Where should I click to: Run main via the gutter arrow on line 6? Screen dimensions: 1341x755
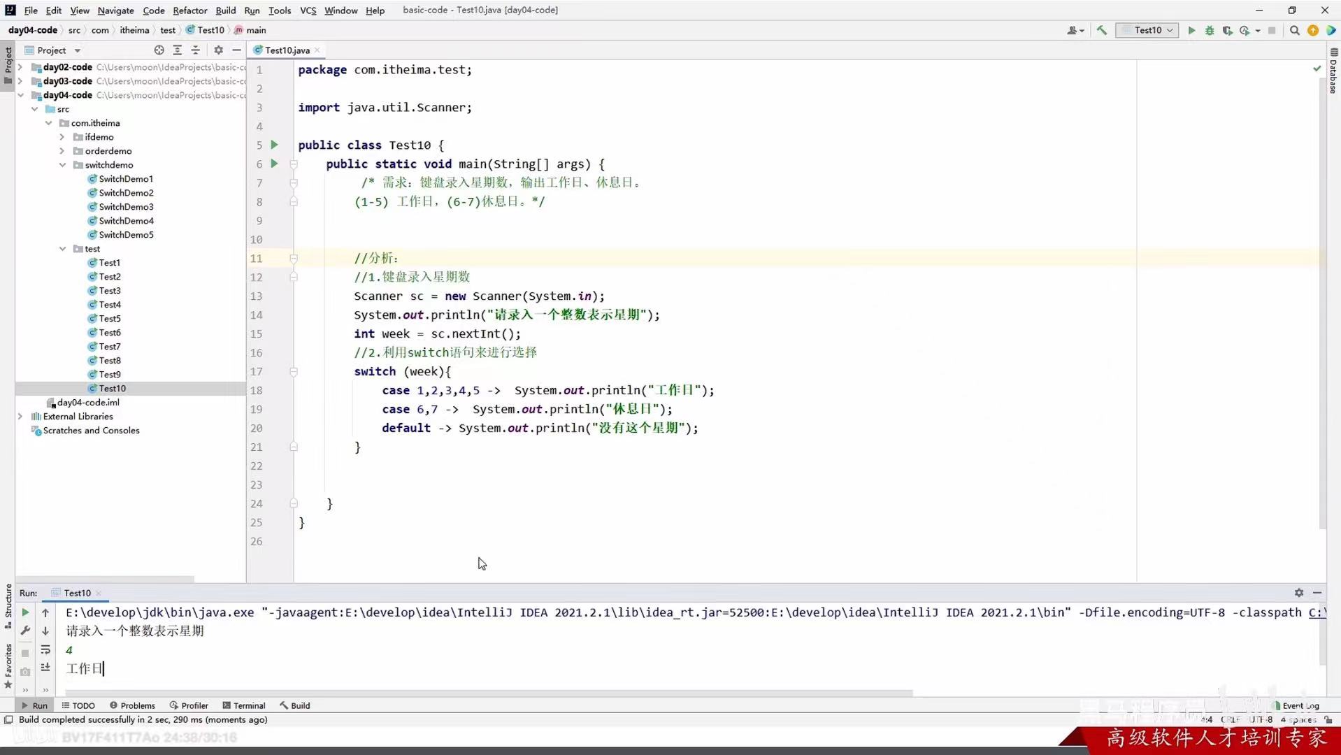click(x=274, y=164)
